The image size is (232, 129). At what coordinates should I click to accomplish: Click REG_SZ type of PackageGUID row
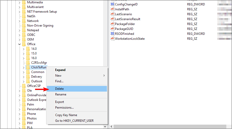point(192,29)
